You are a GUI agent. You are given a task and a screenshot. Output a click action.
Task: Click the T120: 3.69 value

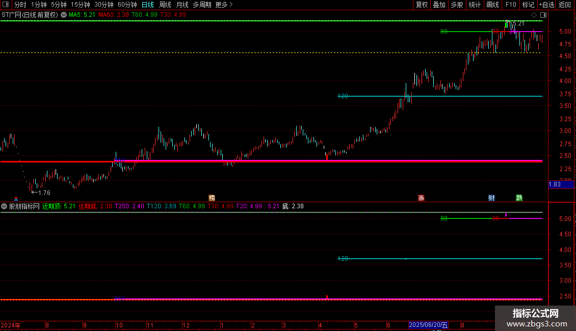coord(162,206)
